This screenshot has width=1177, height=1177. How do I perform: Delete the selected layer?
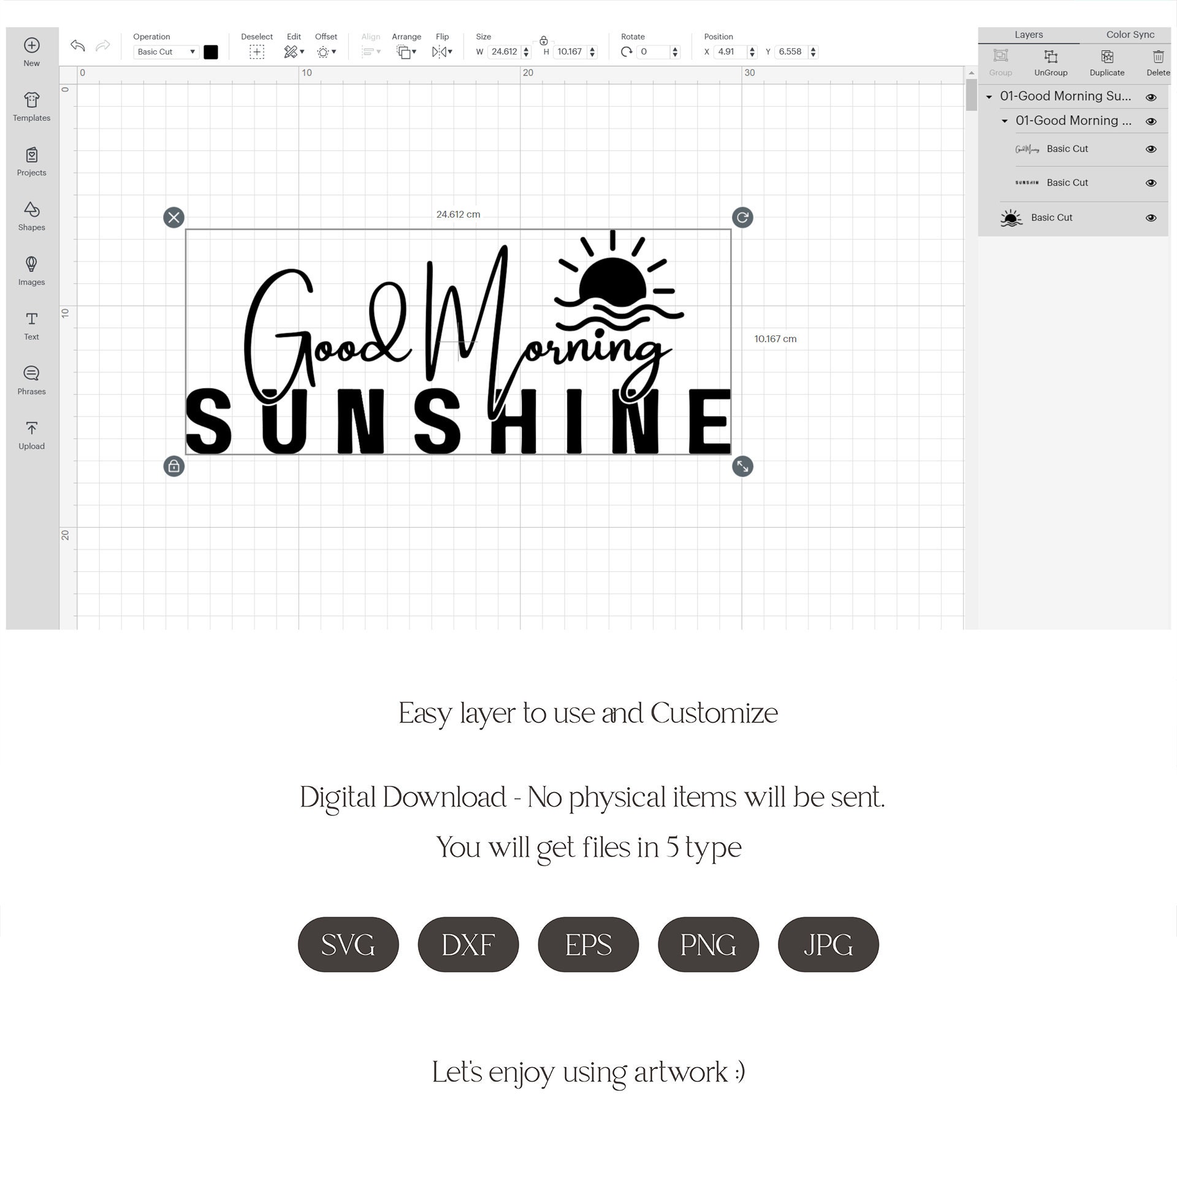click(x=1158, y=61)
